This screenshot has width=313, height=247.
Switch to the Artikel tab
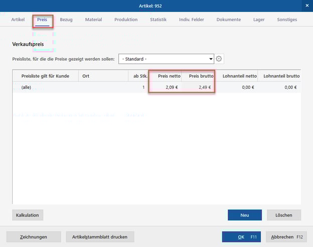(x=18, y=20)
